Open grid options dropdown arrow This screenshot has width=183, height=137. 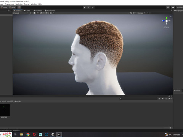click(x=53, y=13)
